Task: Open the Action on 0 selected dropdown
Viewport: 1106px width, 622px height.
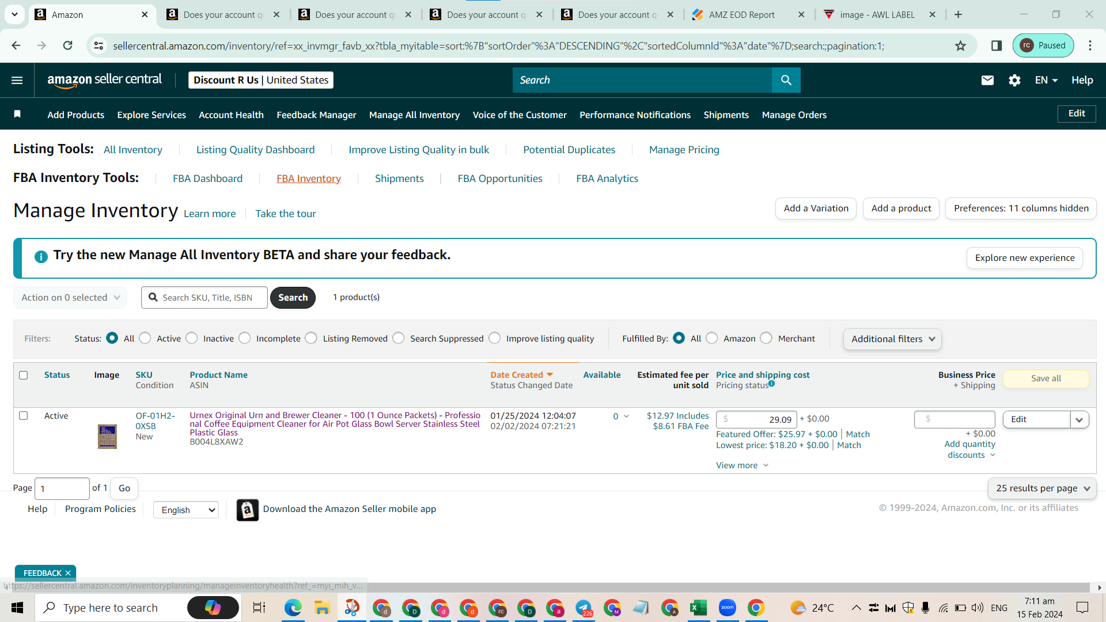Action: [70, 298]
